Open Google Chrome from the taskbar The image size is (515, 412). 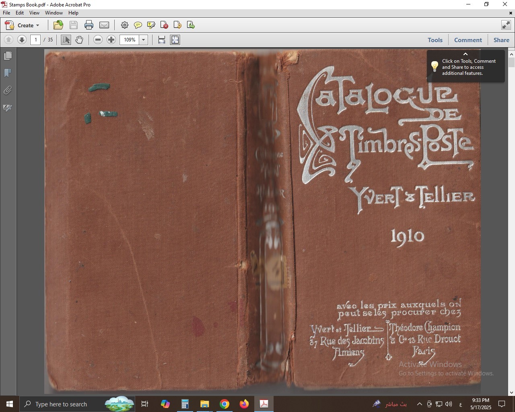pyautogui.click(x=225, y=404)
